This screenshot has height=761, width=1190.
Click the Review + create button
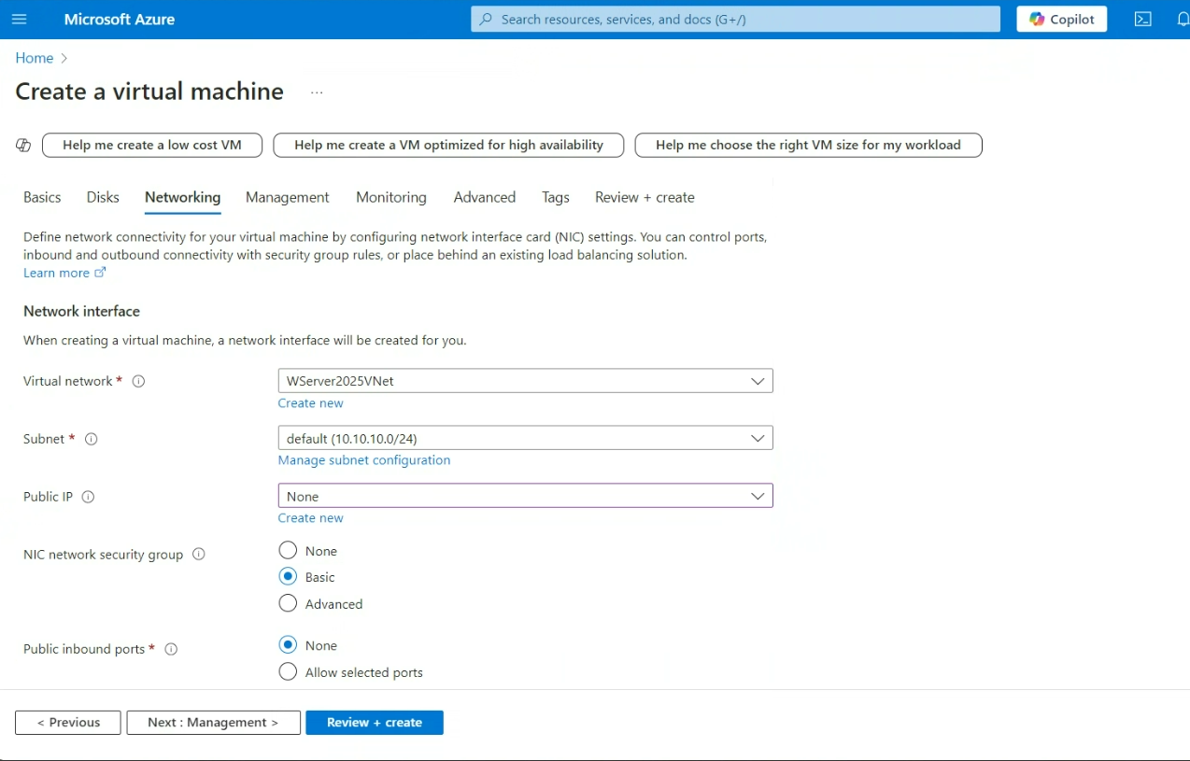coord(374,723)
